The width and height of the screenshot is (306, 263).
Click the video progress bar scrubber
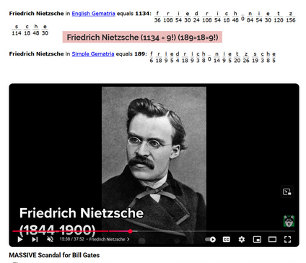tap(130, 231)
